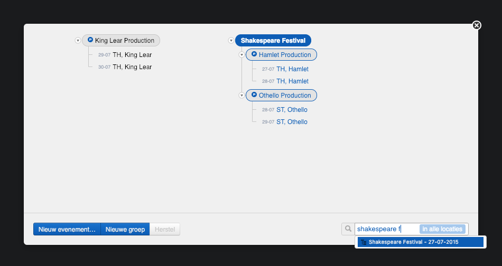Click the P icon on Othello Production
The height and width of the screenshot is (266, 502).
(254, 95)
